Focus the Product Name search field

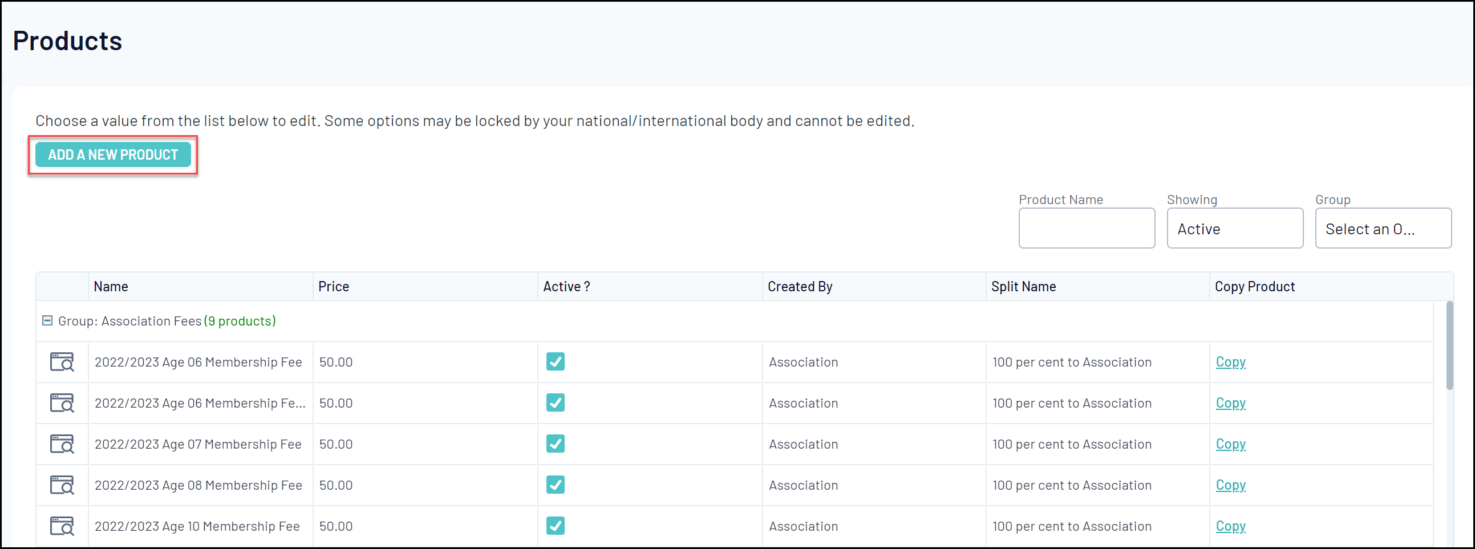pos(1086,229)
